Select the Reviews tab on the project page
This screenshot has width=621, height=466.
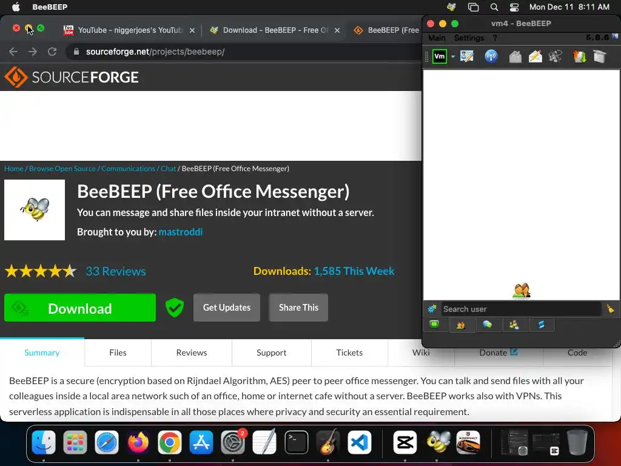192,353
